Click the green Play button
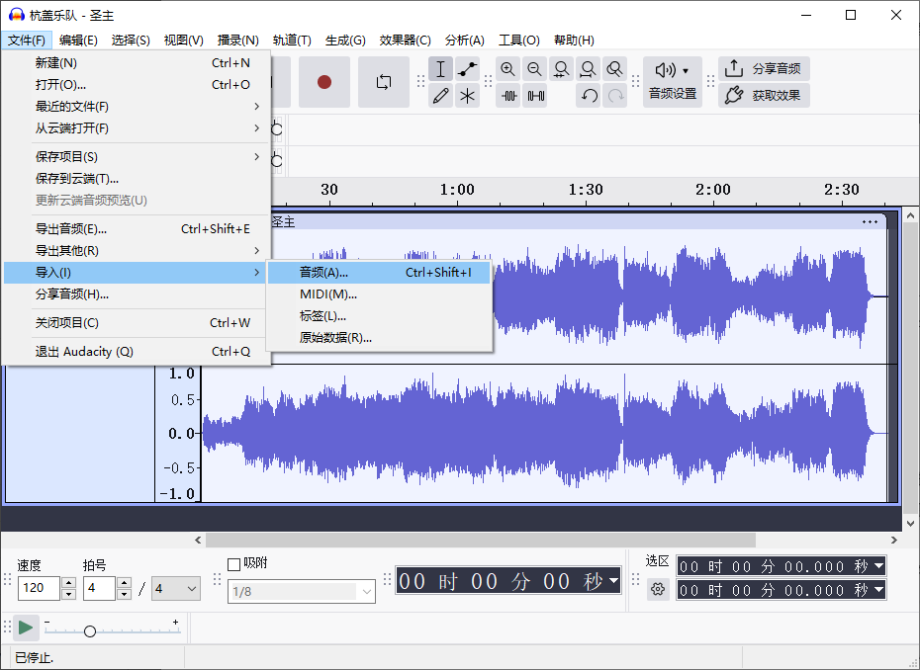Viewport: 920px width, 670px height. coord(25,628)
